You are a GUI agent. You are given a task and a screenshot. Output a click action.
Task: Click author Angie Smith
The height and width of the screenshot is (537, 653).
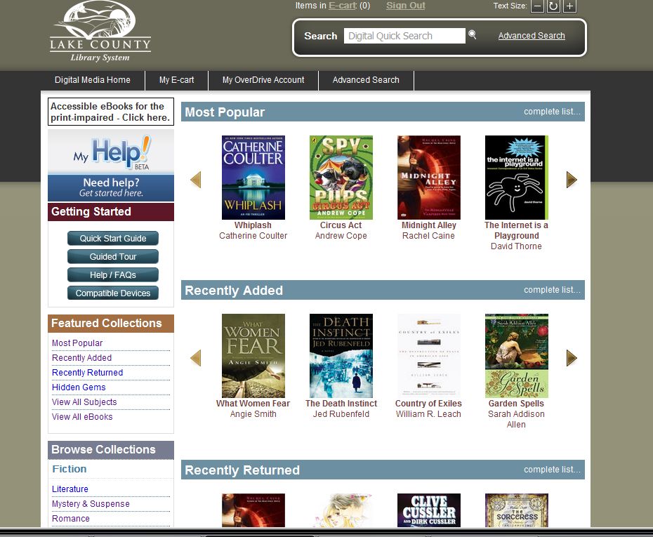(x=253, y=414)
